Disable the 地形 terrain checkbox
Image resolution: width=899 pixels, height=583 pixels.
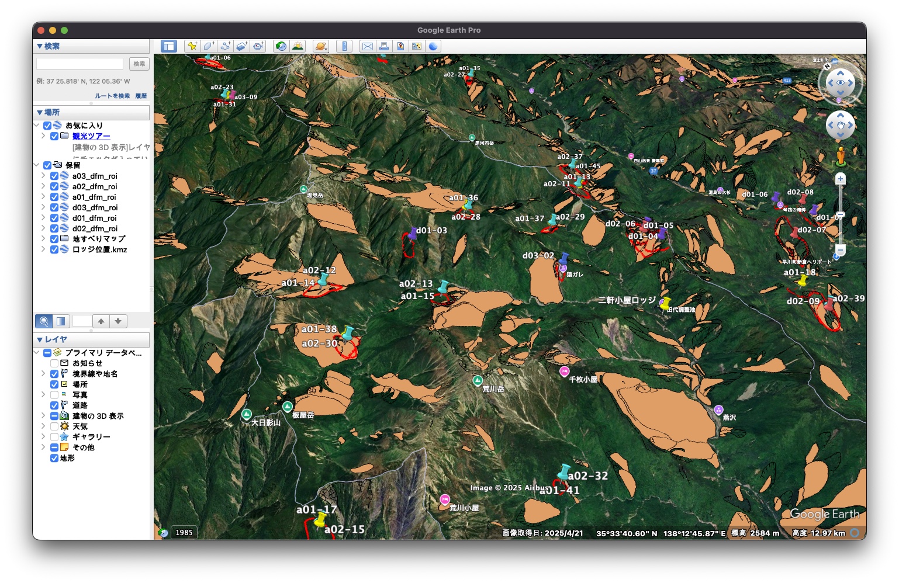[x=54, y=458]
